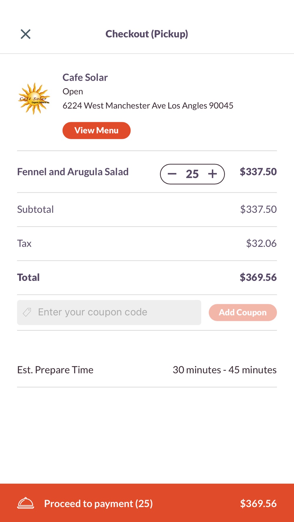
Task: Tap the $369.56 amount in payment bar
Action: click(x=258, y=504)
